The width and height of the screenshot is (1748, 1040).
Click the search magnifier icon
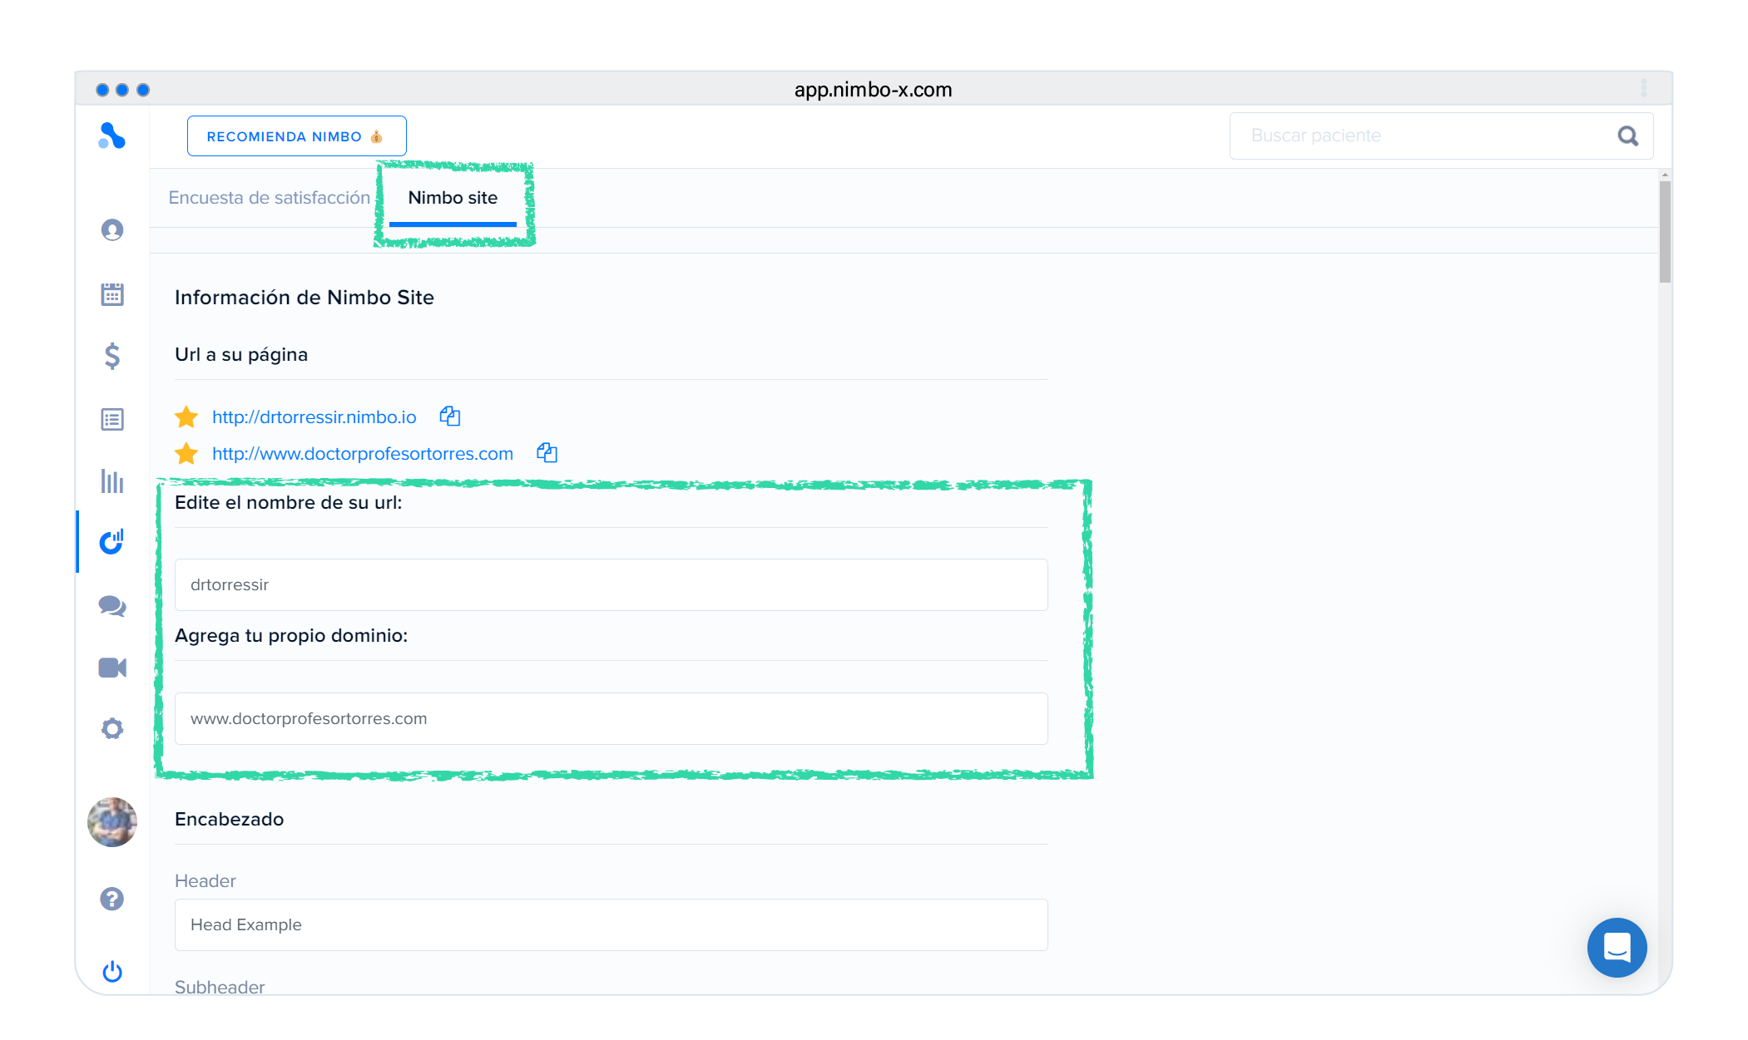point(1628,136)
